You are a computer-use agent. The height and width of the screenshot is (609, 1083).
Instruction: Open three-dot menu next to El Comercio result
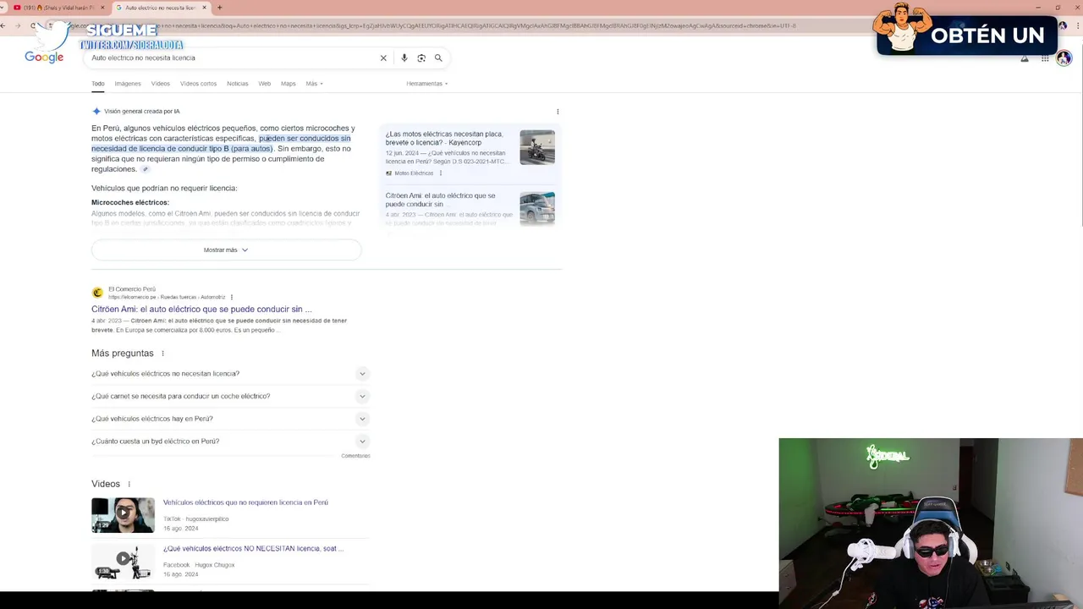pyautogui.click(x=232, y=297)
